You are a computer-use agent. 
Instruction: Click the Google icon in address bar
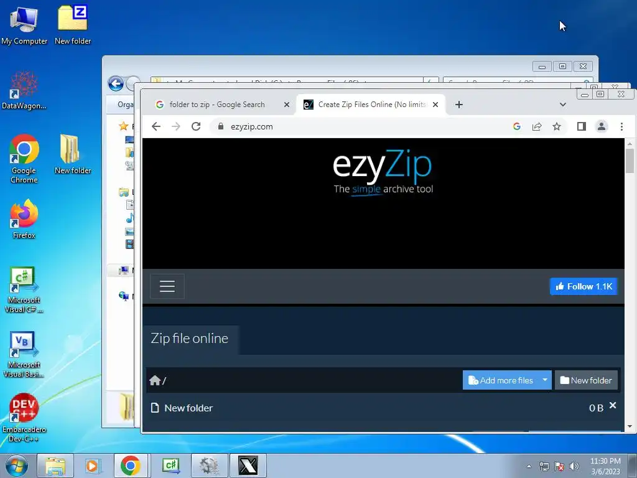(x=517, y=126)
